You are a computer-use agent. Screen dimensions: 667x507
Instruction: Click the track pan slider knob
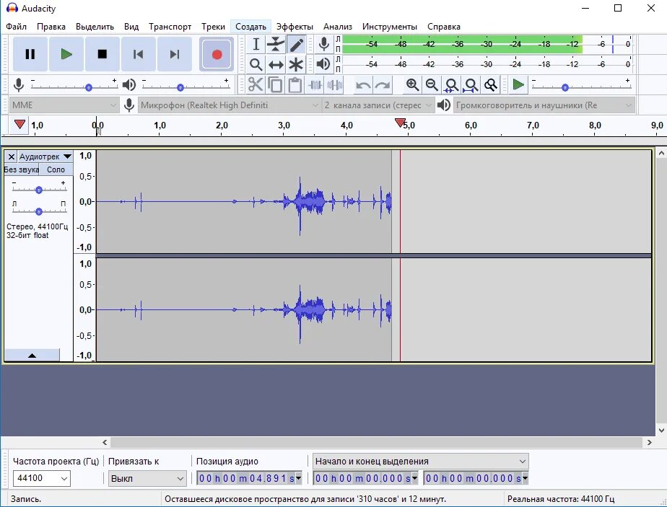[39, 211]
